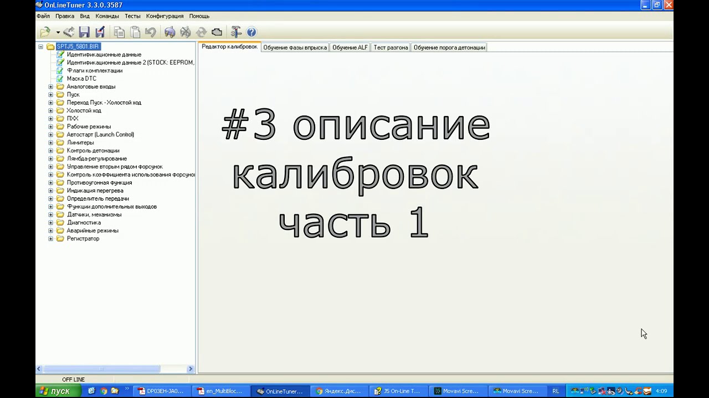The height and width of the screenshot is (398, 709).
Task: Click the Open file toolbar icon
Action: [x=45, y=32]
